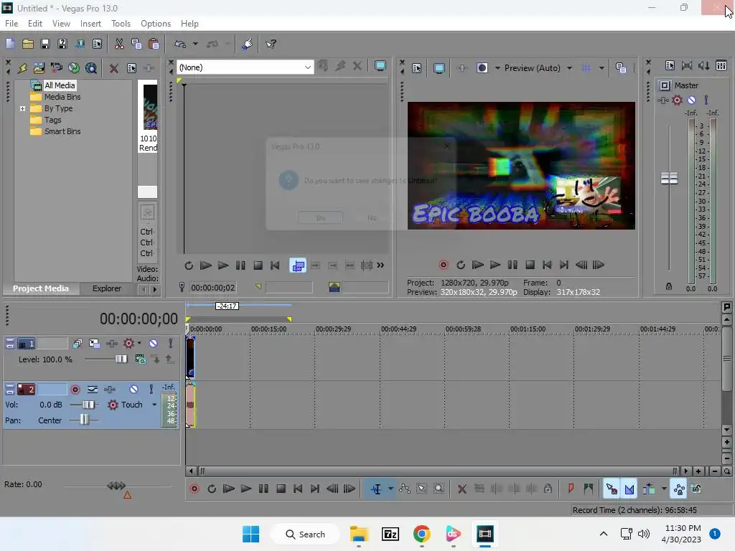Click the Split Screen View icon
This screenshot has width=735, height=551.
click(482, 68)
